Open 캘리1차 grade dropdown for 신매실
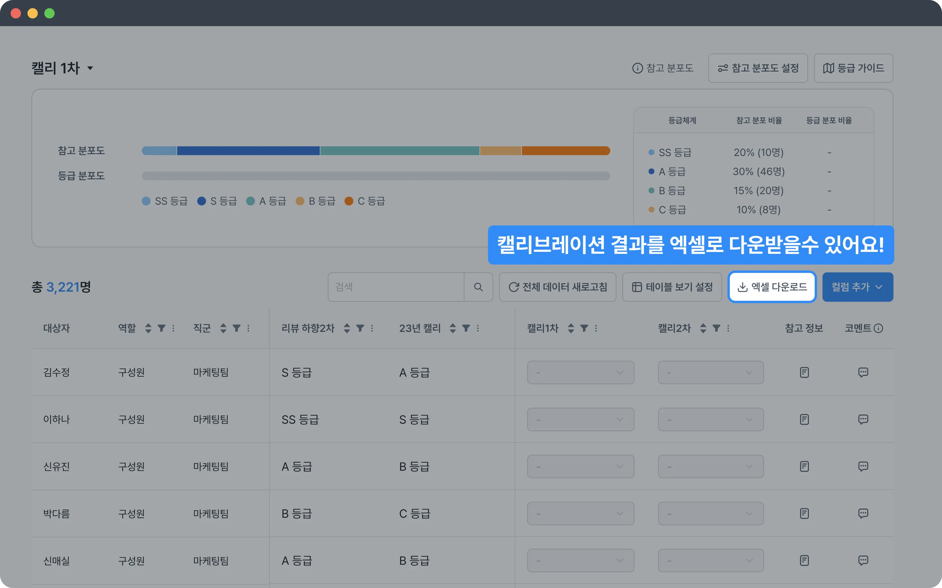Image resolution: width=942 pixels, height=588 pixels. pyautogui.click(x=580, y=560)
